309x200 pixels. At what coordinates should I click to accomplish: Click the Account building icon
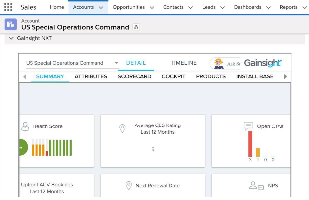(11, 24)
